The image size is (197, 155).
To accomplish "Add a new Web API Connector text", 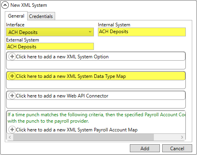I will (x=62, y=96).
